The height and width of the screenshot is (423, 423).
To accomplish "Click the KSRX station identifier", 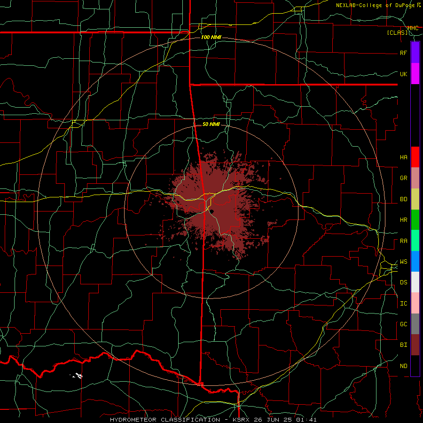I will click(241, 420).
